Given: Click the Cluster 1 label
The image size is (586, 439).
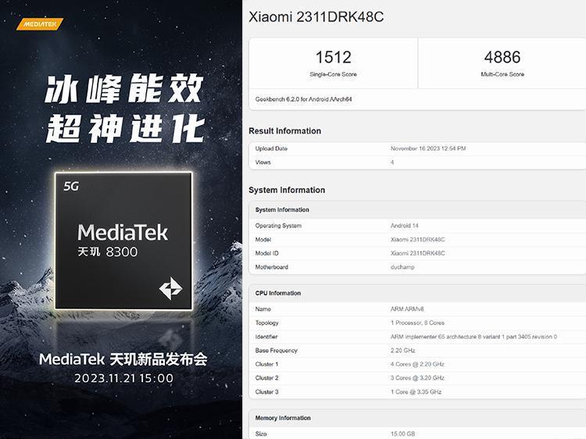Looking at the screenshot, I should [267, 364].
